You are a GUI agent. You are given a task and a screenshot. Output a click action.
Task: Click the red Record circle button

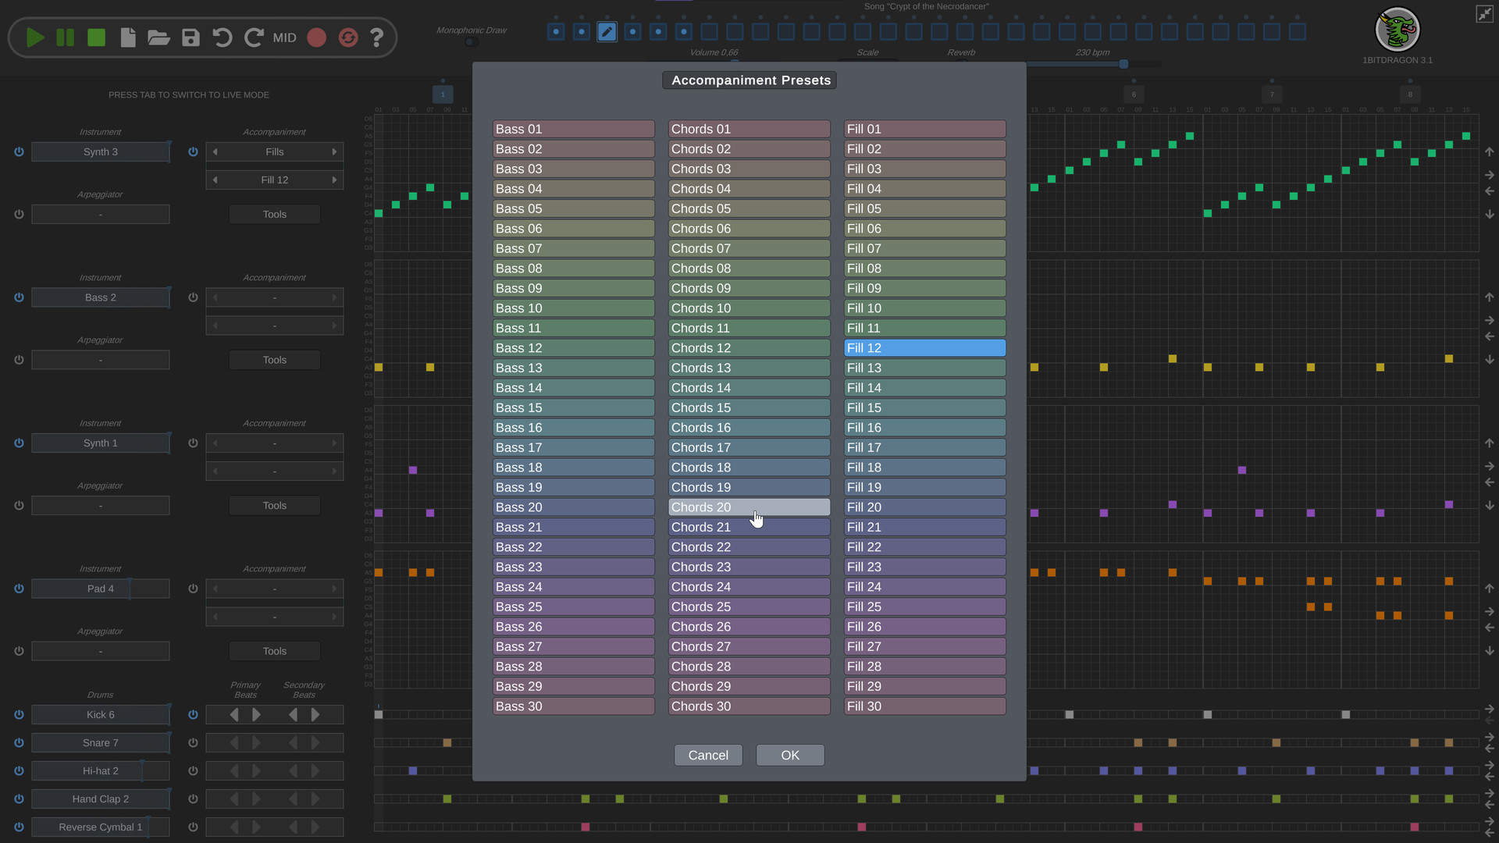point(316,37)
